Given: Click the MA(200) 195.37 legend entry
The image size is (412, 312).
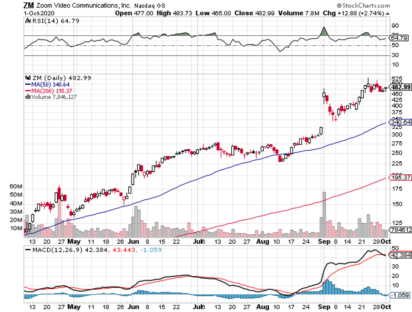Looking at the screenshot, I should 49,91.
